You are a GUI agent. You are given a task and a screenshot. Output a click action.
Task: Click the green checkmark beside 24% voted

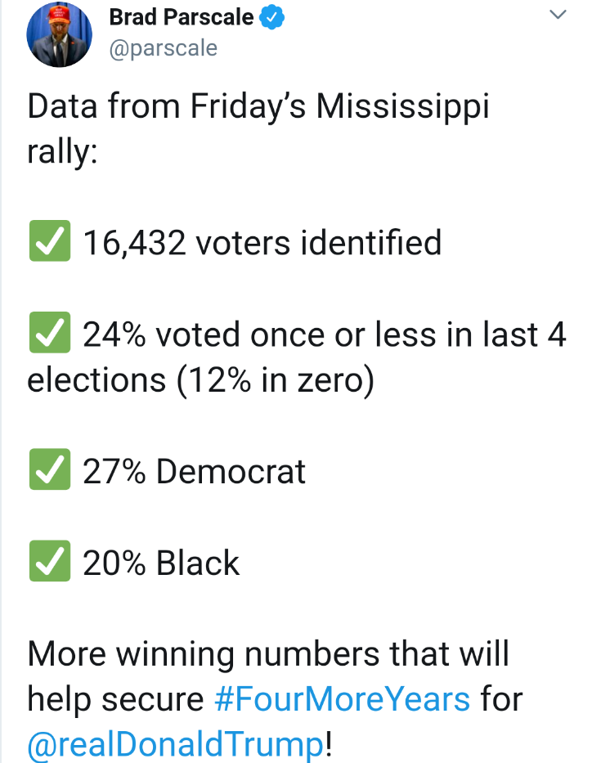(50, 332)
